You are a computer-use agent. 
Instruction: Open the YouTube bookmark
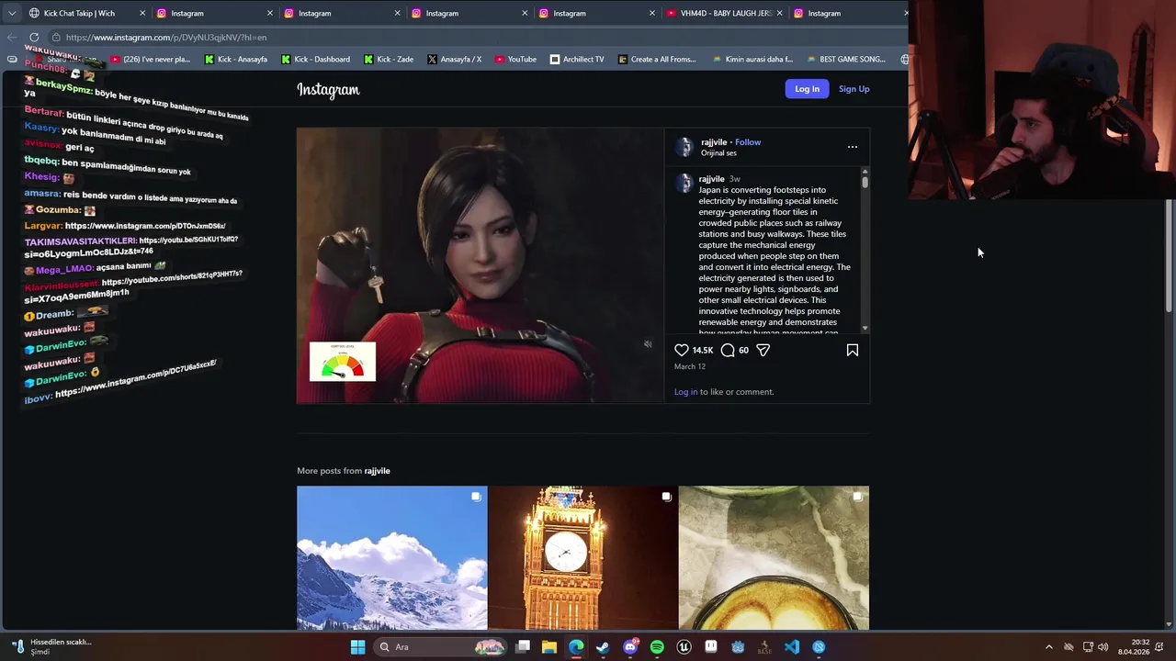[515, 59]
